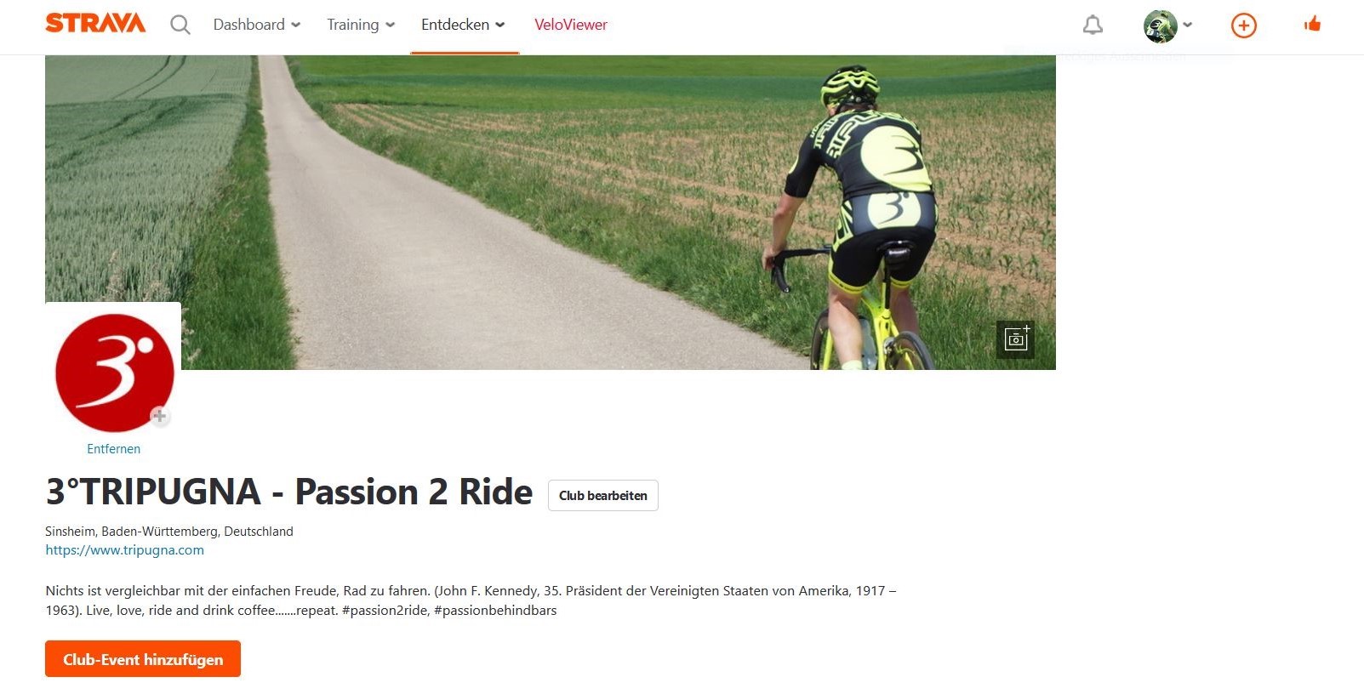Expand the profile menu chevron

pyautogui.click(x=1188, y=25)
